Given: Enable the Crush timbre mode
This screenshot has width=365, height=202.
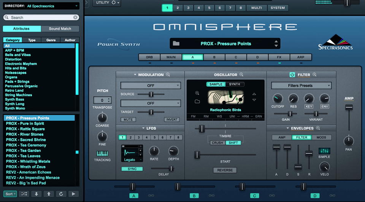Looking at the screenshot, I should pos(217,143).
